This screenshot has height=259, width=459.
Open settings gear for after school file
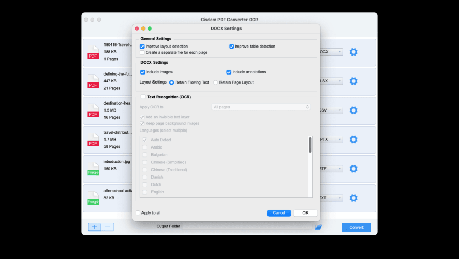[353, 198]
